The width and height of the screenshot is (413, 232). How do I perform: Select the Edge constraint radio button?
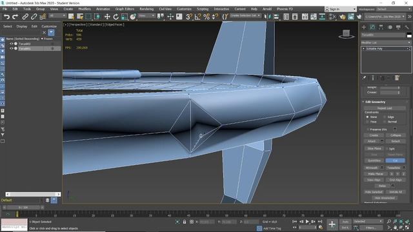coord(385,117)
